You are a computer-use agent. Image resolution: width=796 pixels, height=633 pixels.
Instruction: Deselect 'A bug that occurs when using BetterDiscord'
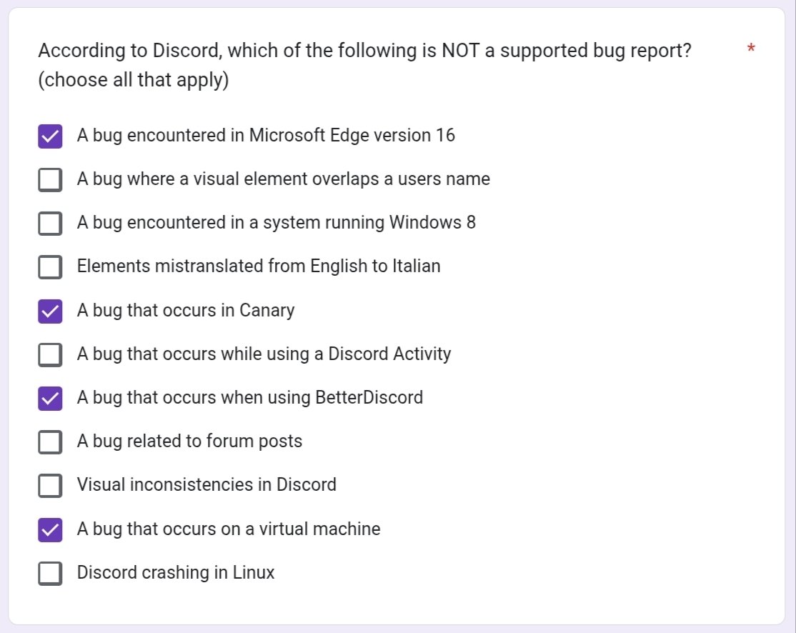coord(49,397)
